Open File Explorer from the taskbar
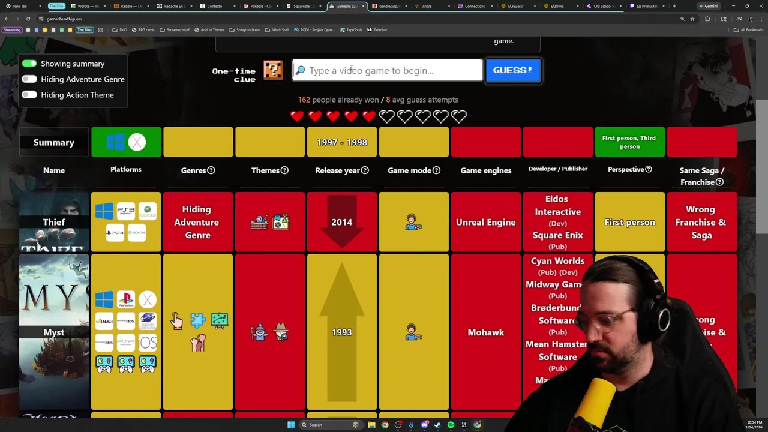768x432 pixels. click(x=371, y=425)
